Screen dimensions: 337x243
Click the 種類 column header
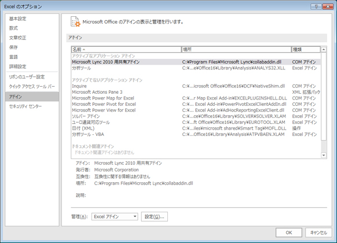(306, 50)
